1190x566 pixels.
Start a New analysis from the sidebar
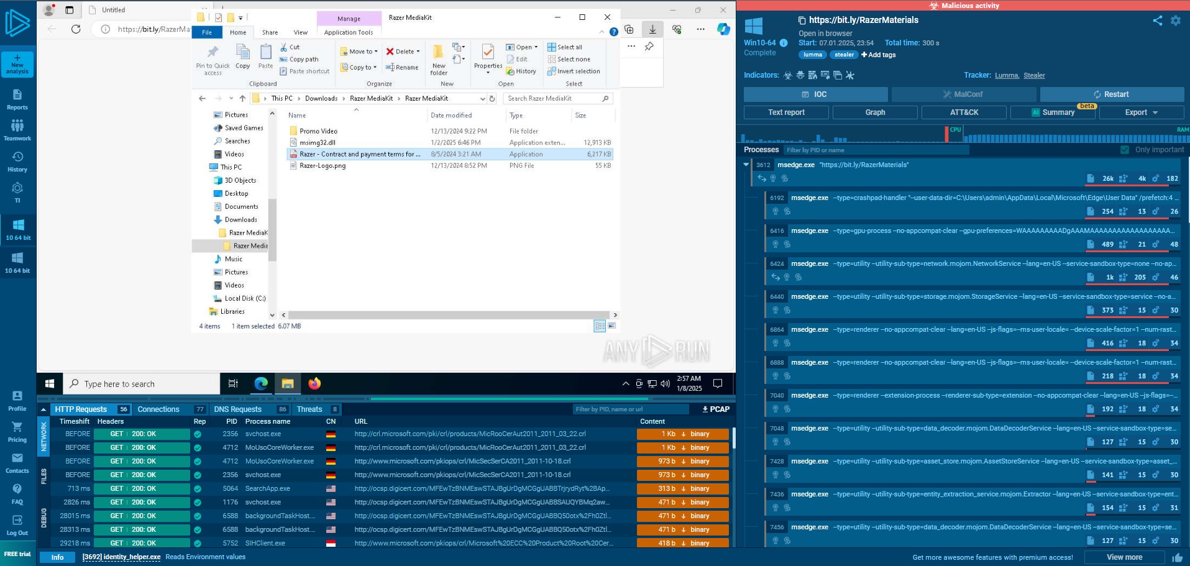17,65
